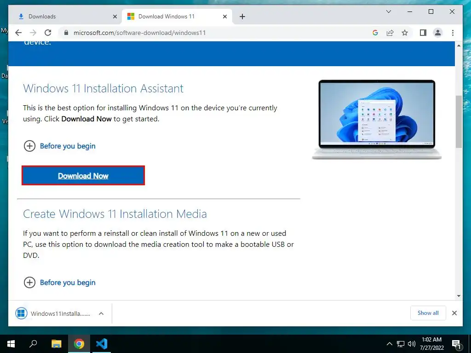Open the notification center icon
The height and width of the screenshot is (353, 471).
tap(457, 344)
